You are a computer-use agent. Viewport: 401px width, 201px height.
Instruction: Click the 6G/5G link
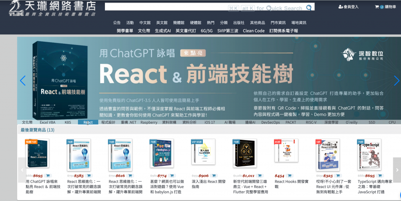(207, 30)
